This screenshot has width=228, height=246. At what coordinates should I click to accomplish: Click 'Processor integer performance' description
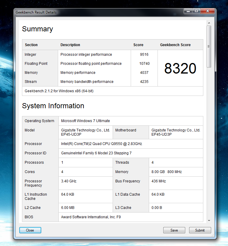(x=86, y=55)
